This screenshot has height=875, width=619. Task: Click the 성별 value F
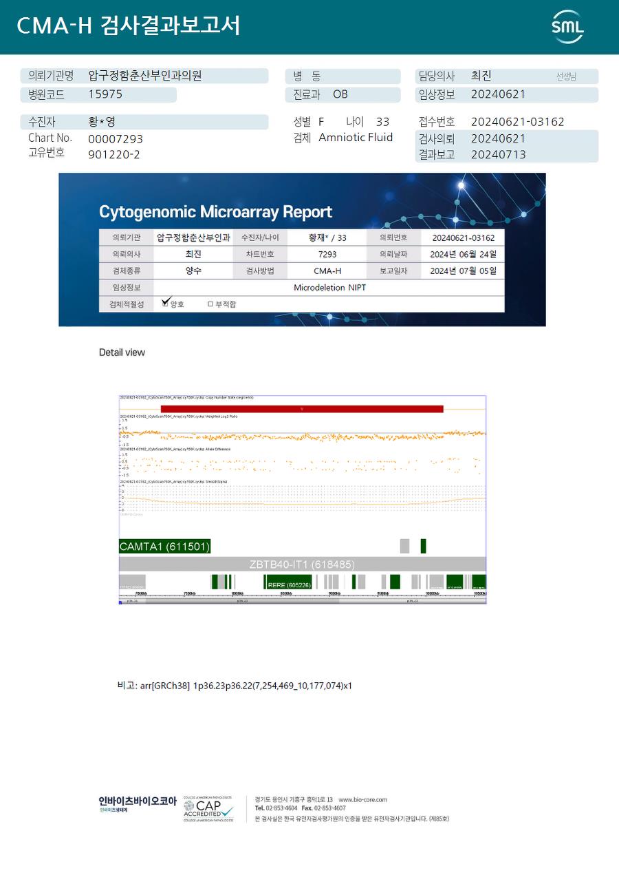click(321, 122)
